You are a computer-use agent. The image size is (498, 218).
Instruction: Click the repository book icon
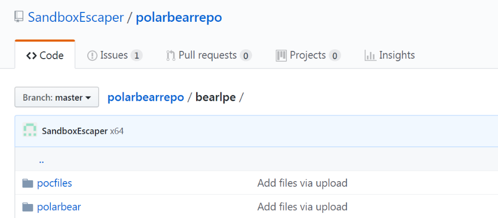pos(19,17)
